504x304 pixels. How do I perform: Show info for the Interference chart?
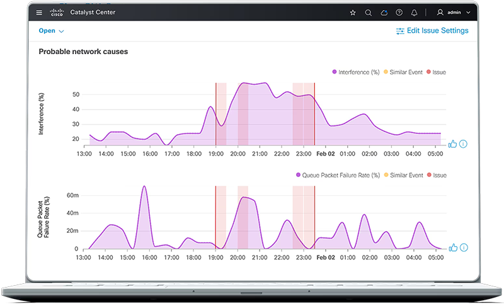coord(463,144)
